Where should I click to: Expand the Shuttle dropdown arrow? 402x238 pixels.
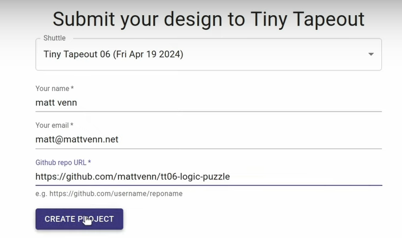(x=371, y=54)
